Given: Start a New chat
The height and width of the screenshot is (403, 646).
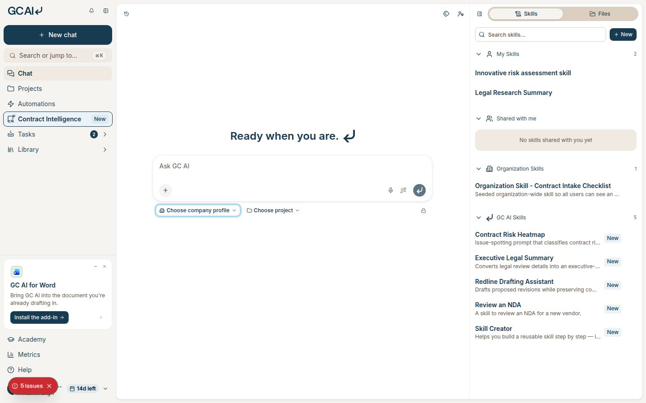Looking at the screenshot, I should [x=58, y=35].
